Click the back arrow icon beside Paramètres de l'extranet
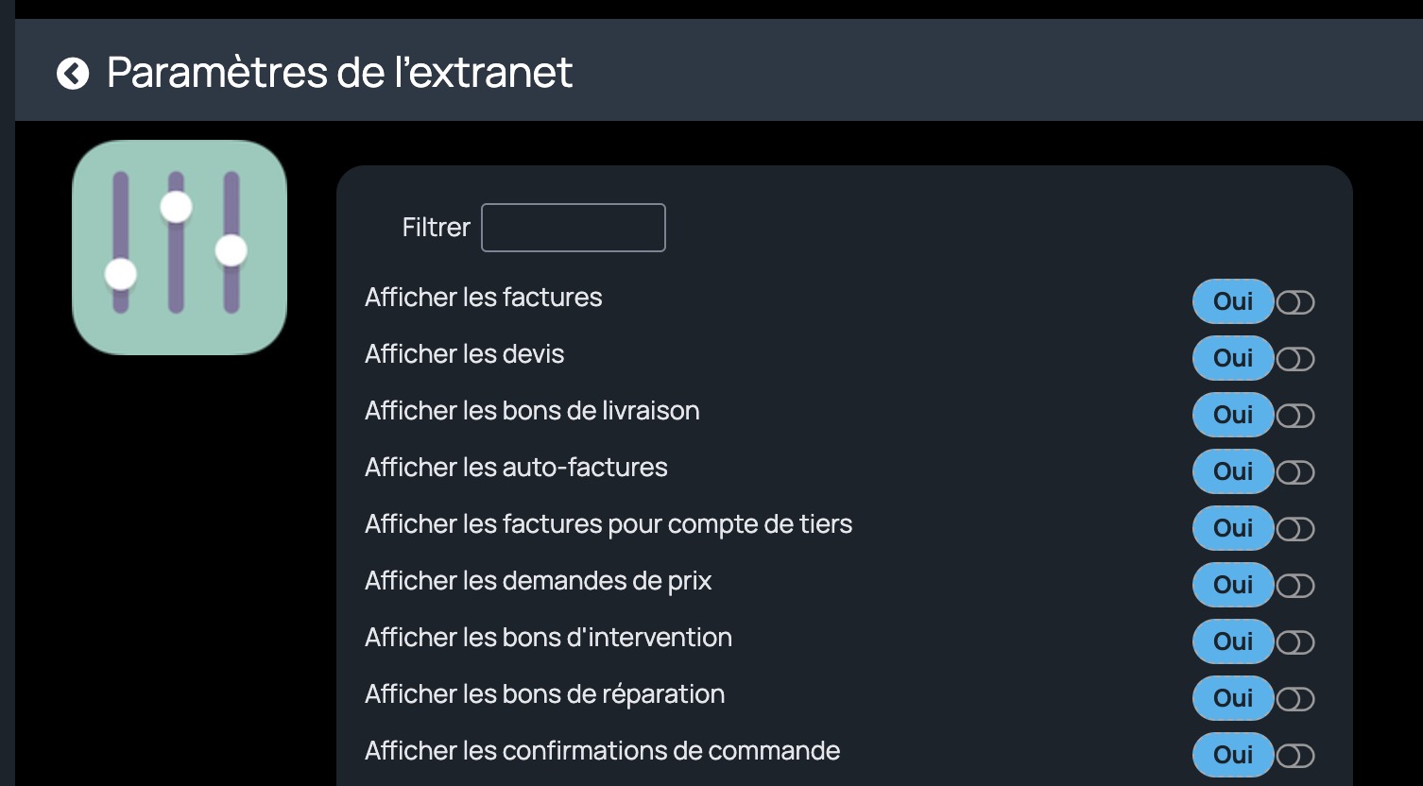The width and height of the screenshot is (1423, 786). 73,73
